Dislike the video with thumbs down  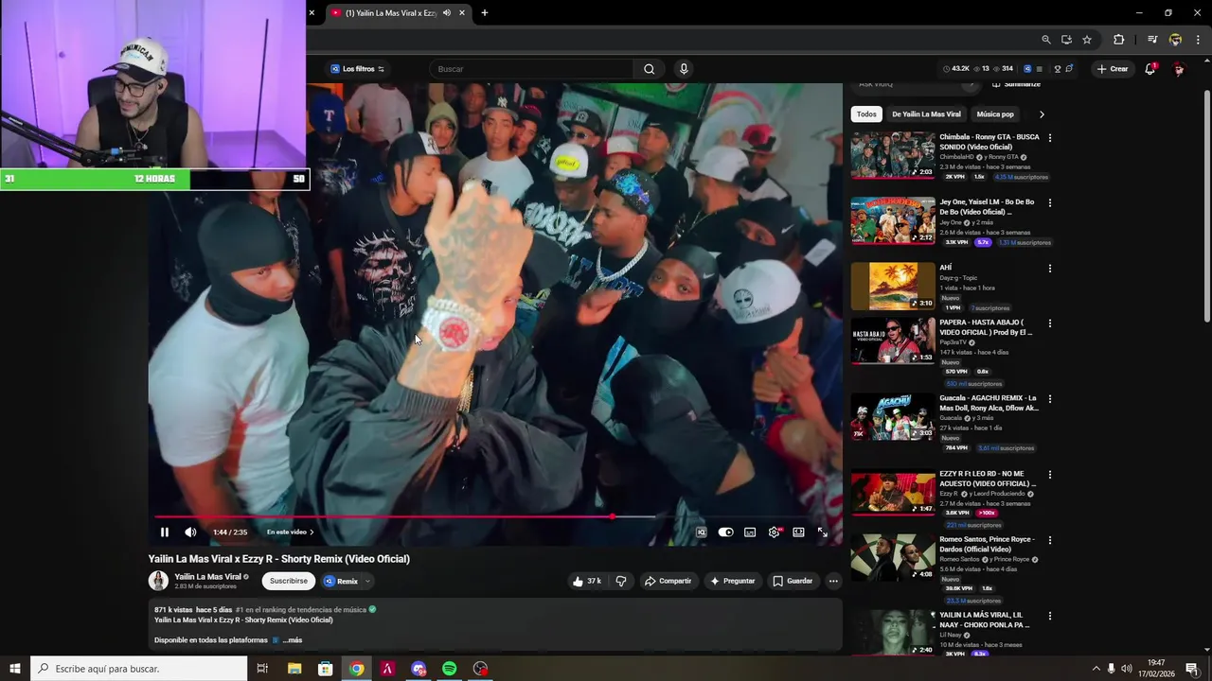point(621,581)
